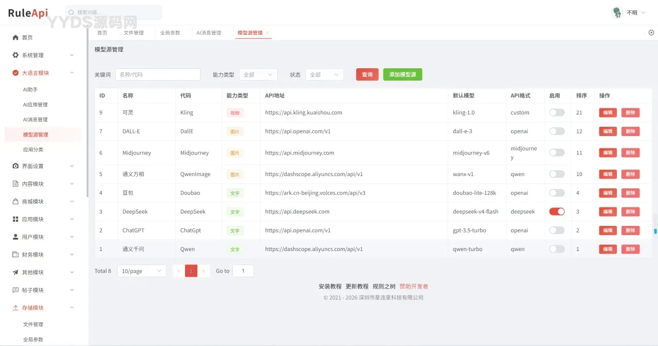Open 文件管理 under 存储模块
The width and height of the screenshot is (658, 346).
[x=33, y=324]
